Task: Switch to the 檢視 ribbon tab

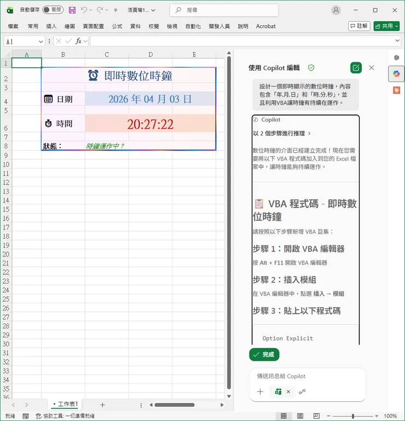Action: pos(172,26)
